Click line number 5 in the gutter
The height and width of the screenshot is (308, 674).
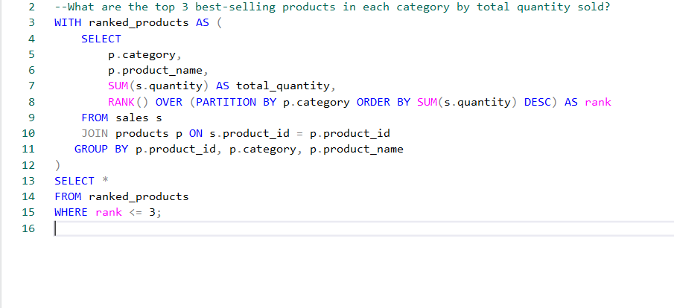[31, 54]
